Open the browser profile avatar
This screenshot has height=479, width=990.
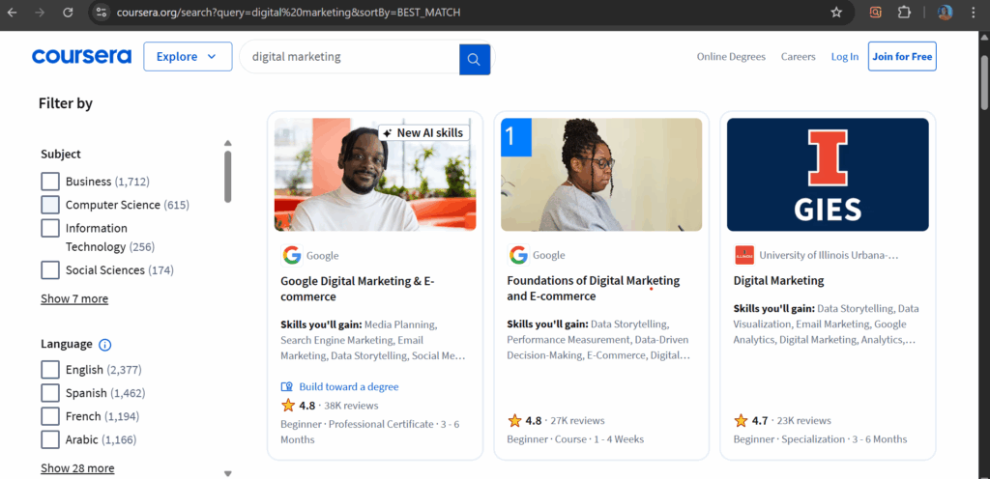coord(946,13)
